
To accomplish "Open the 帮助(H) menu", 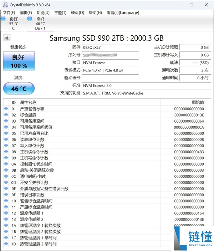I will coord(95,13).
